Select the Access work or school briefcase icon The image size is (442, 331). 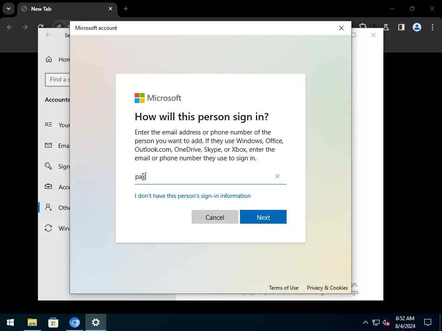tap(48, 187)
